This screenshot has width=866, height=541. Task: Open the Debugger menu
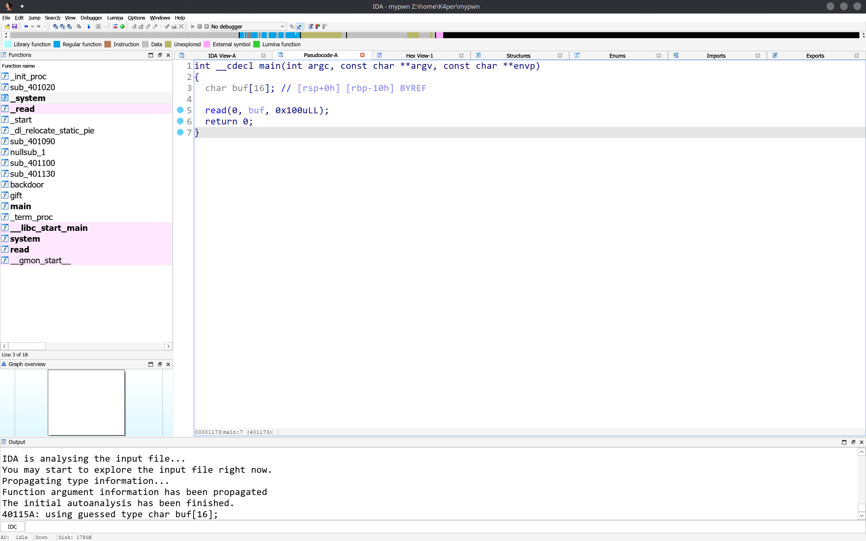tap(91, 17)
